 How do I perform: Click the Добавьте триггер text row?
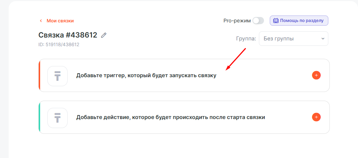pos(146,76)
